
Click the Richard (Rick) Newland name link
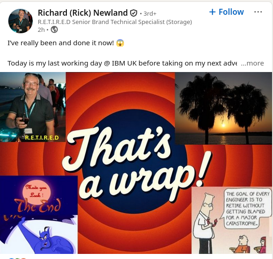pos(83,13)
